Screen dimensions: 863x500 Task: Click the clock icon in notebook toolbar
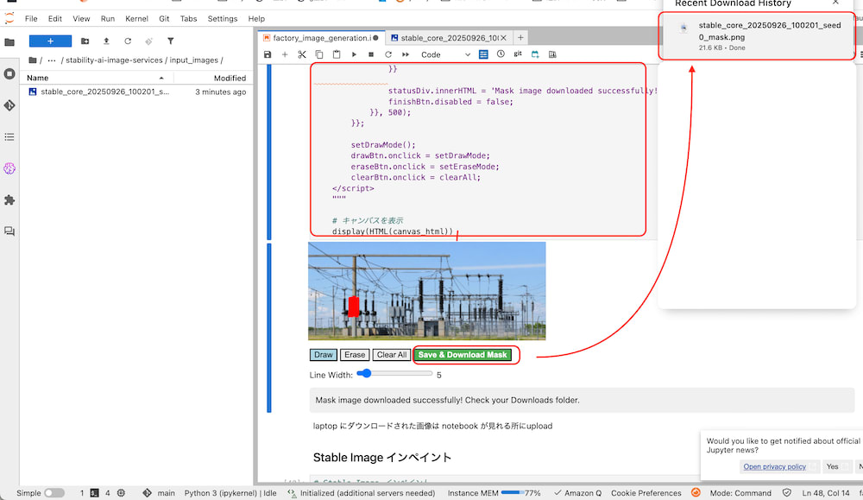point(501,54)
